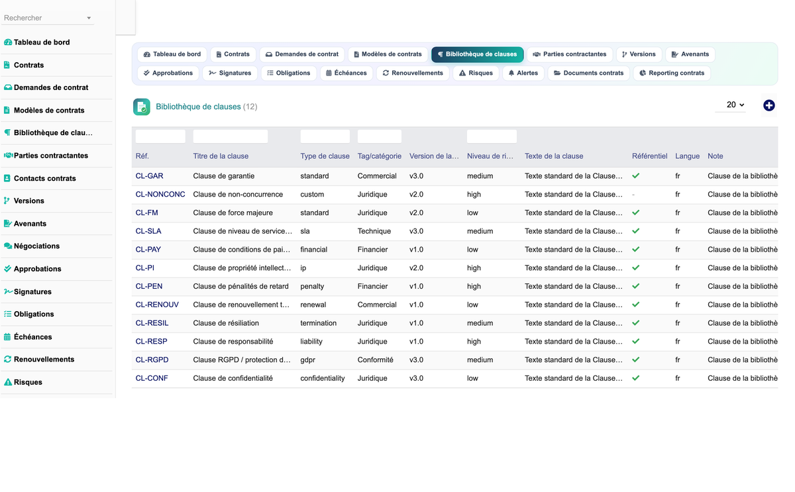The height and width of the screenshot is (492, 795).
Task: Click the Négociations sidebar chat icon
Action: tap(8, 246)
